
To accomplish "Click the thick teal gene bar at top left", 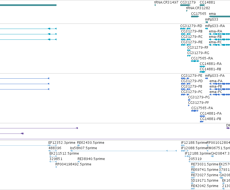I will 28,5.
